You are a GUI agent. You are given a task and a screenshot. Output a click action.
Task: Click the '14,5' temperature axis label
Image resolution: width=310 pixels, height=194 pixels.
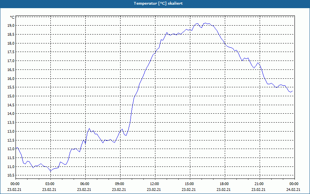pos(11,105)
